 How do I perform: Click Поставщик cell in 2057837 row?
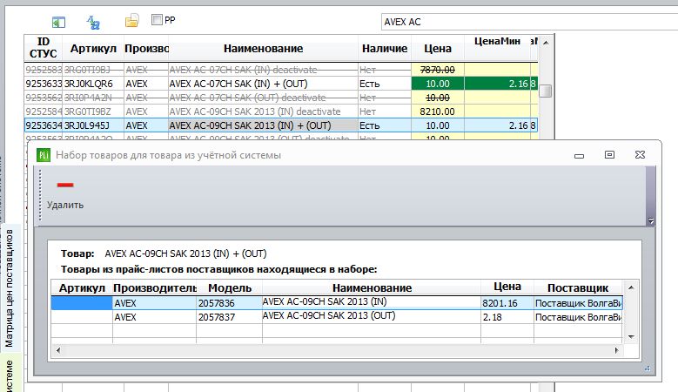[x=578, y=317]
